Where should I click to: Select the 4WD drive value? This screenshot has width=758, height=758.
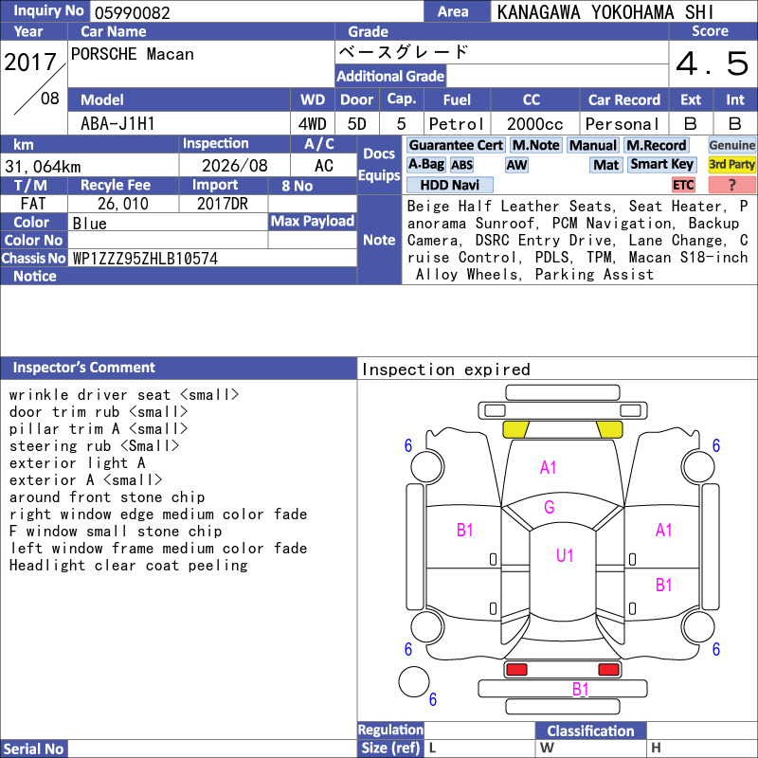(313, 124)
